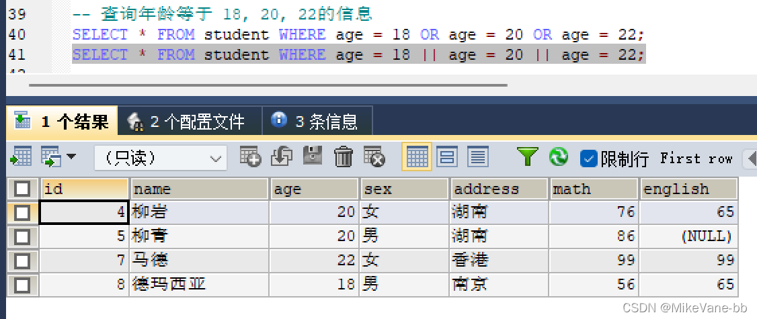Click the select-all checkbox in header
The height and width of the screenshot is (319, 757).
click(x=23, y=189)
